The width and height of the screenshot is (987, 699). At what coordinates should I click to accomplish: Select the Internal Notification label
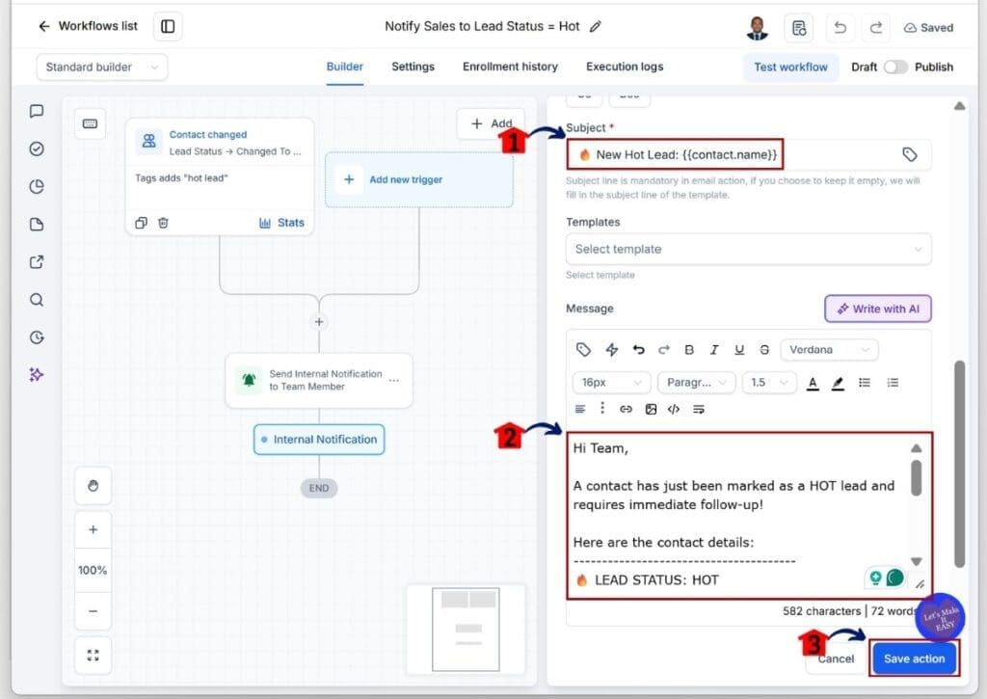pos(319,440)
